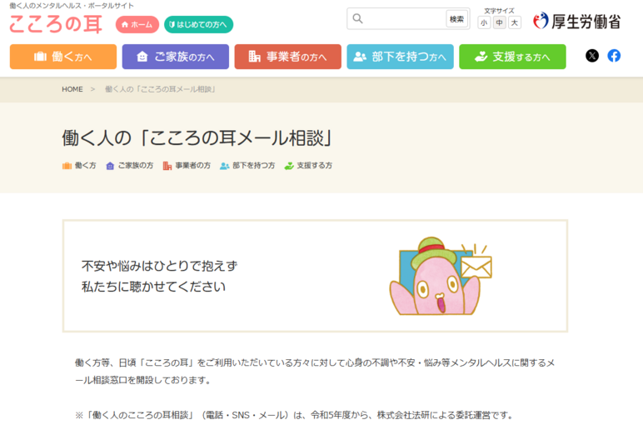Select the 支援する方へ green menu tab

click(512, 57)
